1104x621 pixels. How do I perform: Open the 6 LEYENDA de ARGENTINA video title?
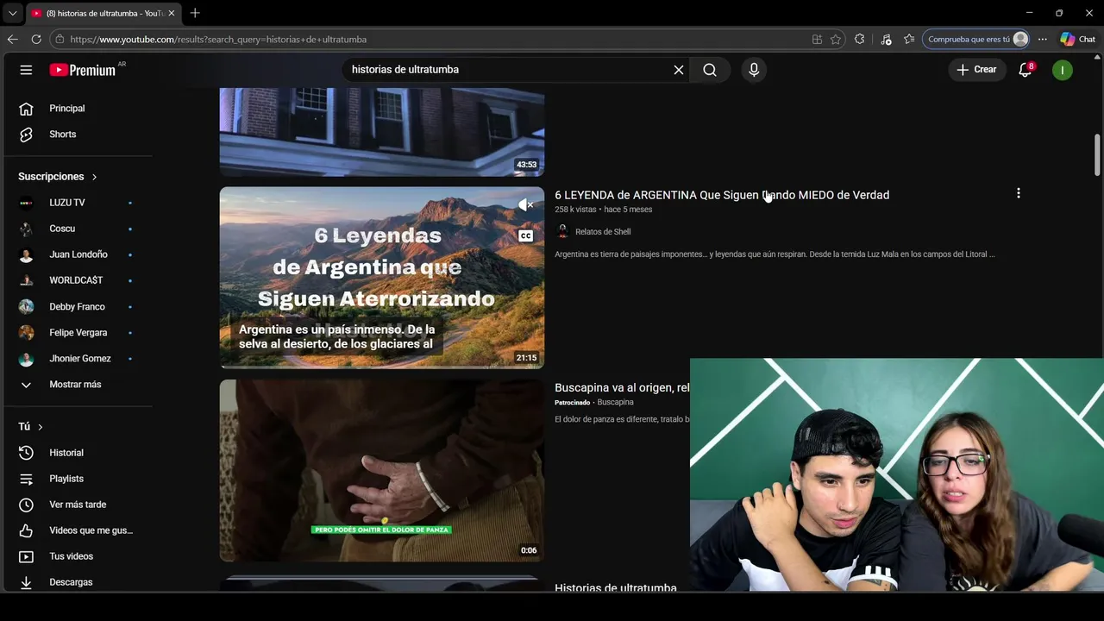[x=722, y=195]
